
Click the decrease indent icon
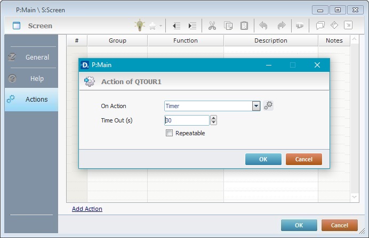point(177,25)
